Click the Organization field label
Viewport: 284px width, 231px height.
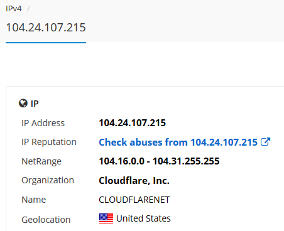(48, 180)
